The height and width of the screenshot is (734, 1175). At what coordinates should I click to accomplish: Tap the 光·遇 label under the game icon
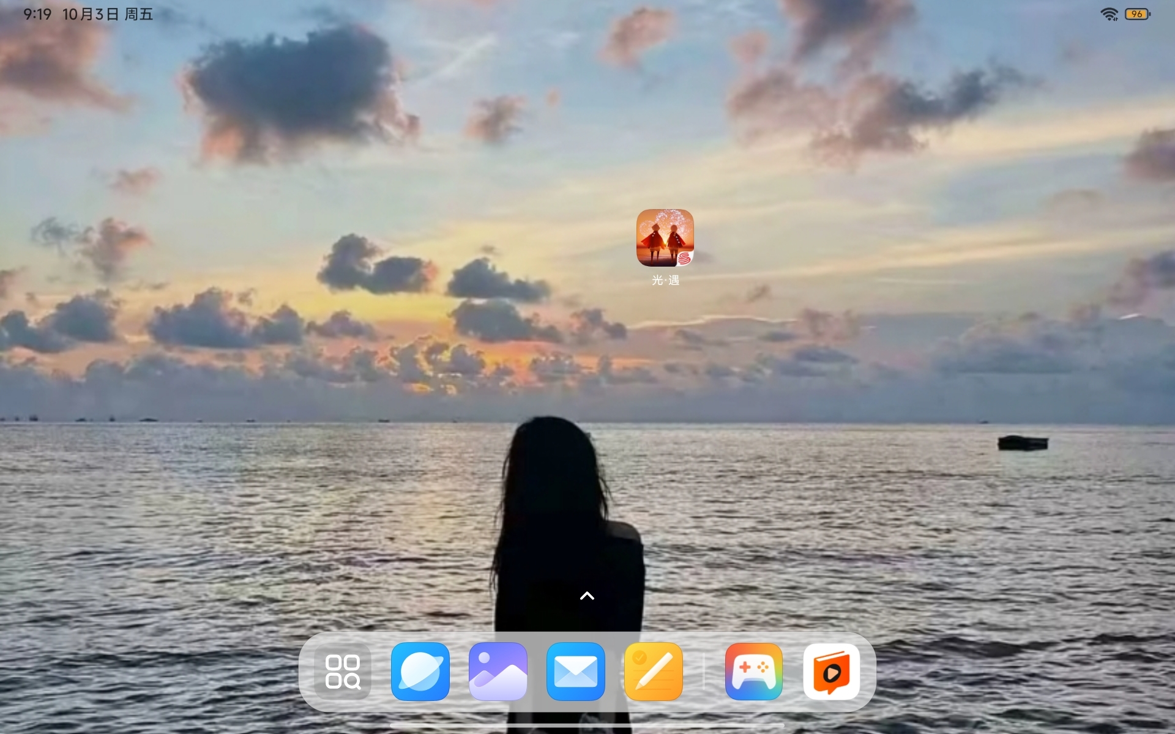coord(665,280)
